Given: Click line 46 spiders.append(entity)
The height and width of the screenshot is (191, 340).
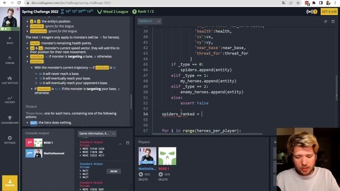Looking at the screenshot, I should point(206,70).
